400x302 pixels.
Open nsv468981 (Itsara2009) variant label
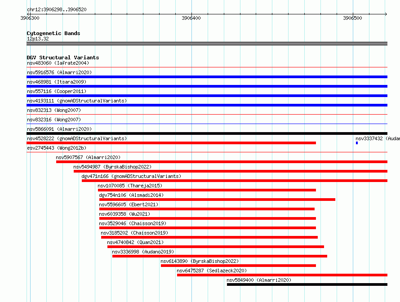[x=57, y=82]
